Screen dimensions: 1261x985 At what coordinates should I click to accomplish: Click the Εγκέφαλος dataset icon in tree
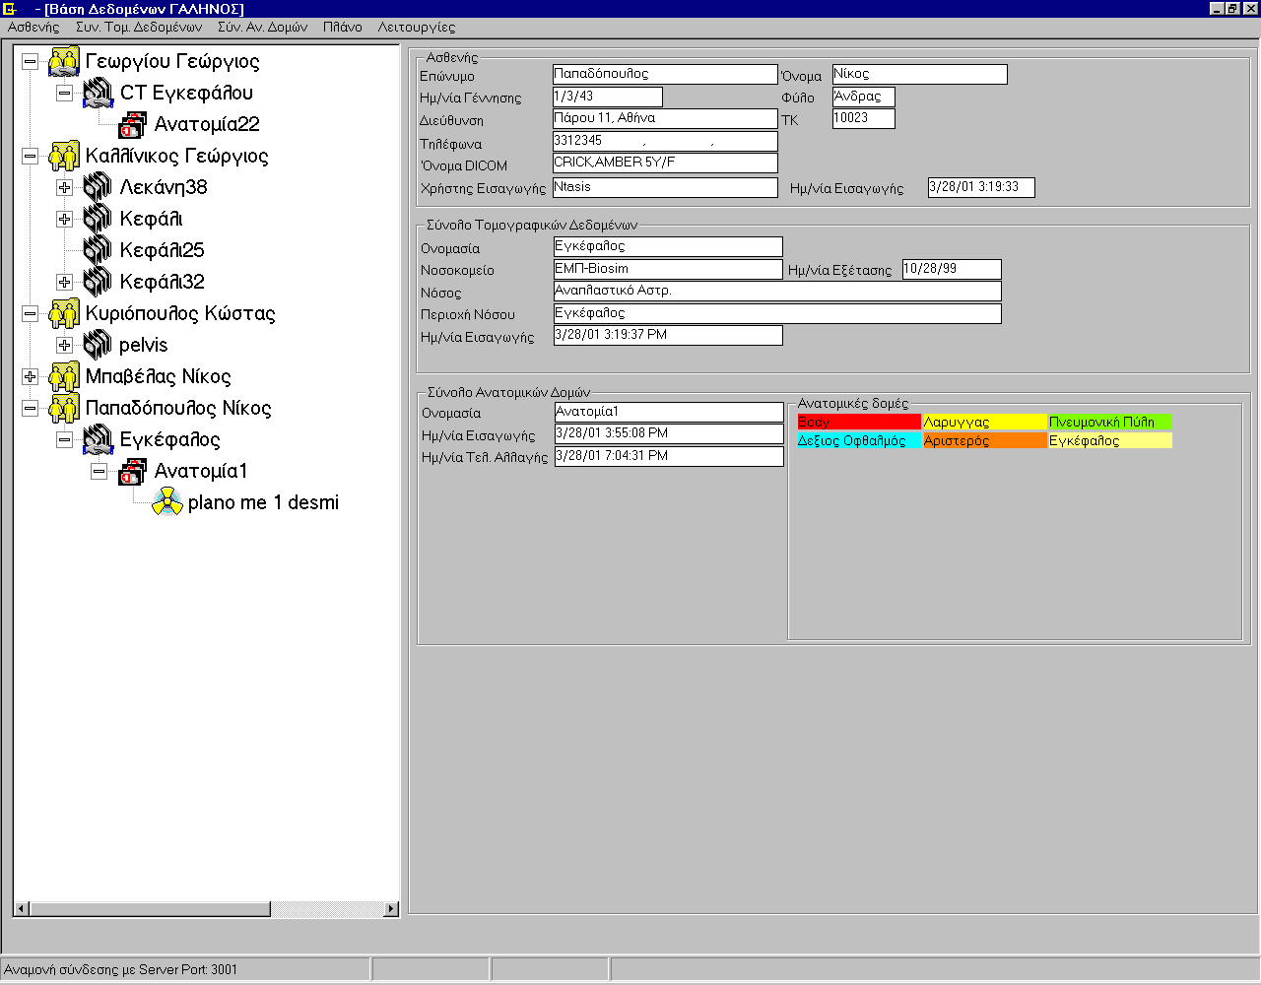click(99, 439)
